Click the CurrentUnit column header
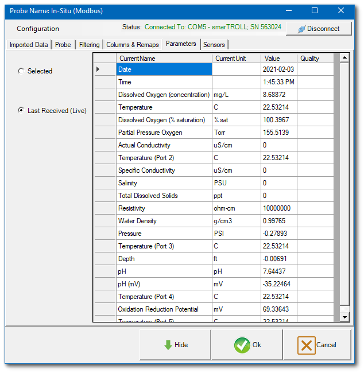The width and height of the screenshot is (364, 373). [237, 59]
